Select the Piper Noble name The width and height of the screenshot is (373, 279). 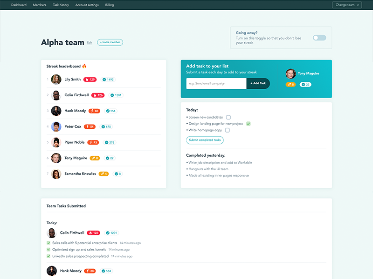[x=75, y=142]
